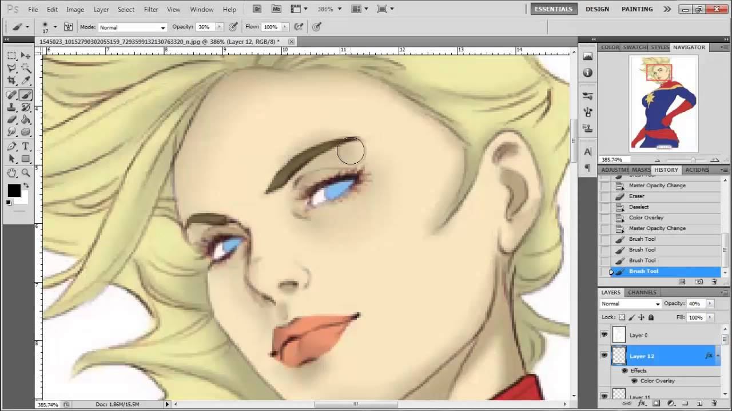Open brush Mode dropdown
This screenshot has height=411, width=732.
click(132, 27)
